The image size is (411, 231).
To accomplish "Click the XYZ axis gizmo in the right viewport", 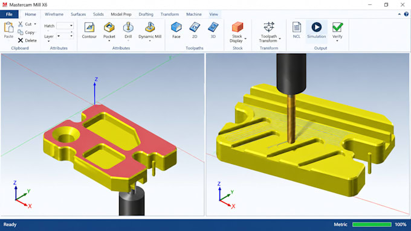I will point(226,195).
